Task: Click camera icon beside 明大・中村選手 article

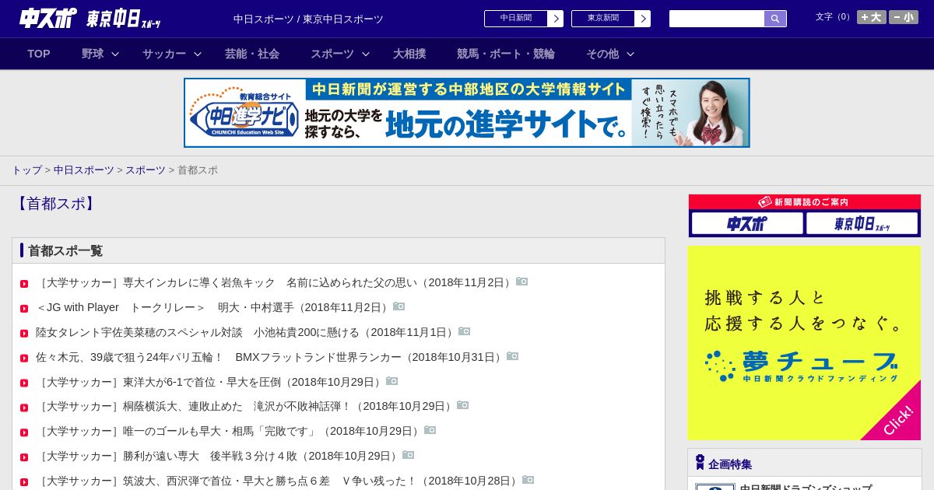Action: 399,306
